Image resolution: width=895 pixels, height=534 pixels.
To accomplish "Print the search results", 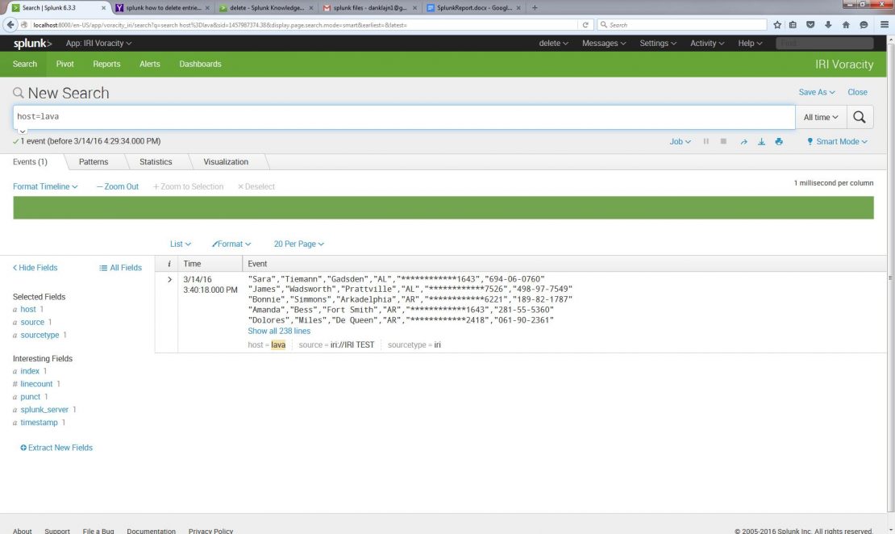I will tap(779, 142).
